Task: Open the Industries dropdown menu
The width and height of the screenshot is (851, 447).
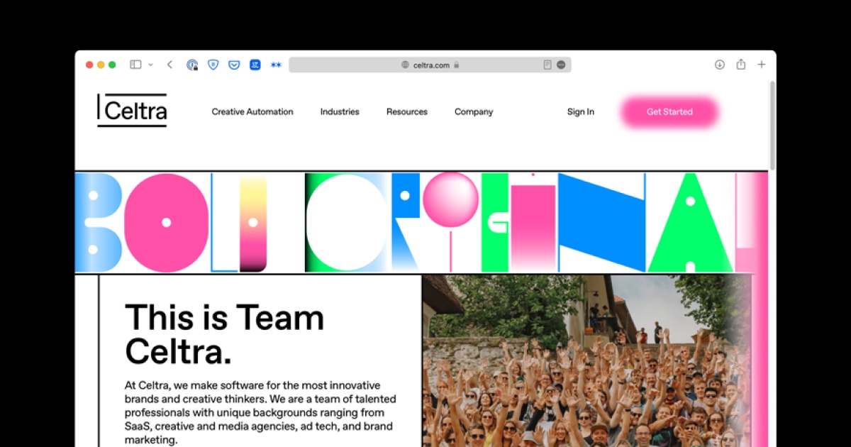Action: tap(340, 111)
